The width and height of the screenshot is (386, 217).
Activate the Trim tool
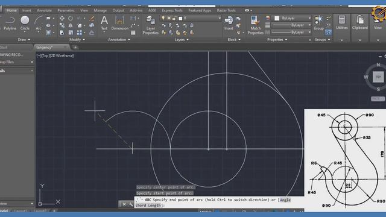click(x=79, y=18)
